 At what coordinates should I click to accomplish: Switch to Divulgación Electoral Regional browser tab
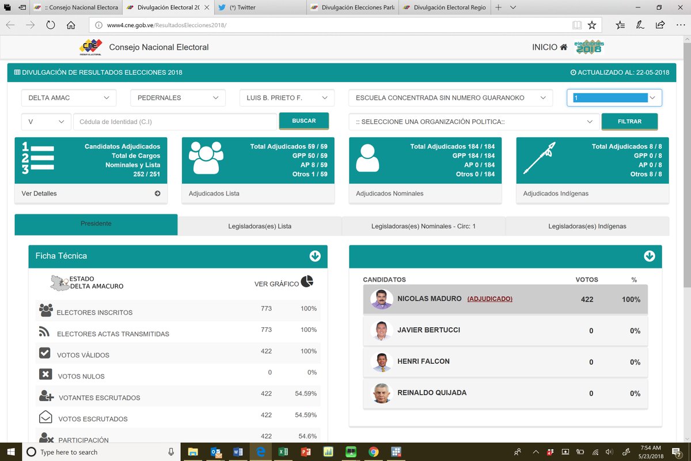tap(444, 7)
